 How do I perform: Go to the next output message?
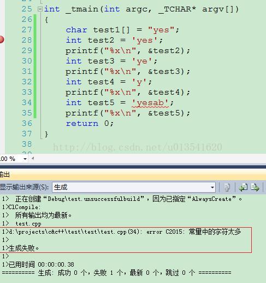click(x=255, y=187)
